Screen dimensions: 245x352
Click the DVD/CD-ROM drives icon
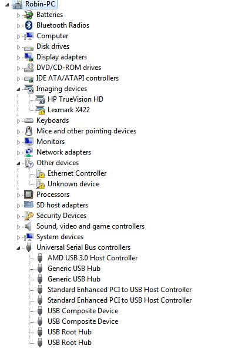(x=29, y=68)
